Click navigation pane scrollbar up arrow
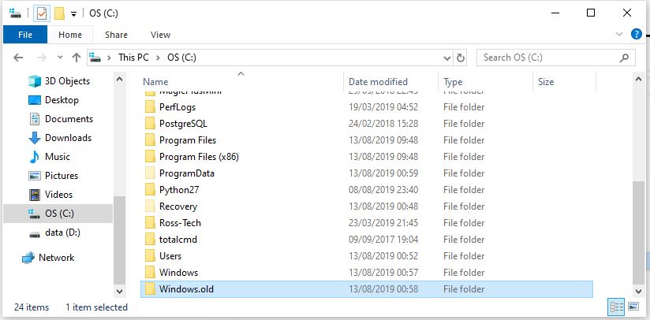650x320 pixels. [x=119, y=79]
